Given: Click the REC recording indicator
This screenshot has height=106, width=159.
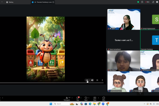Looking at the screenshot, I should click(147, 2).
